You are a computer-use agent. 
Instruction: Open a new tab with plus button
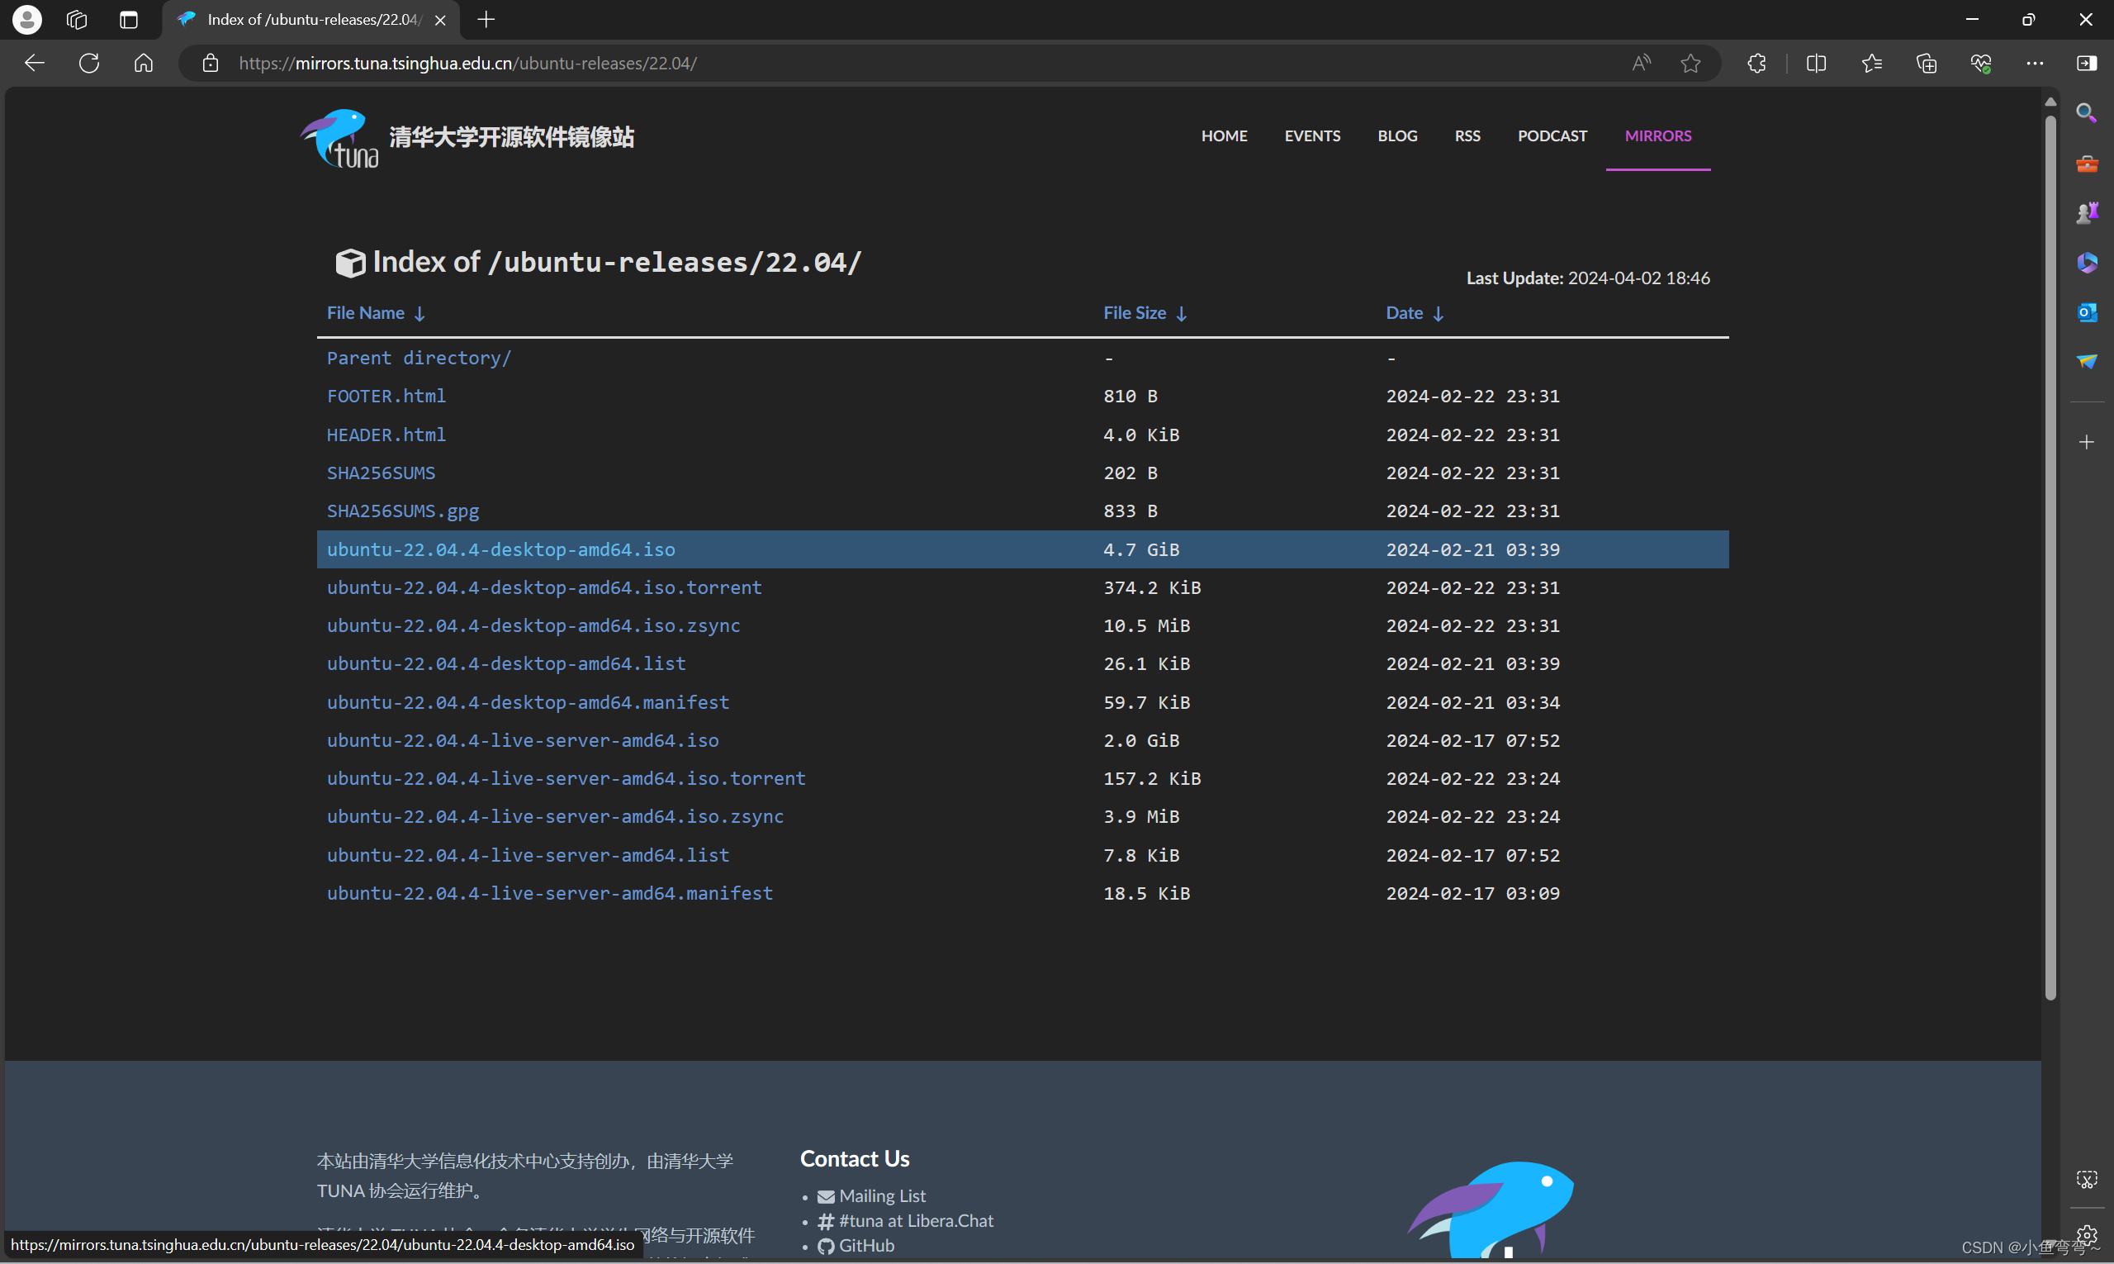click(x=486, y=20)
